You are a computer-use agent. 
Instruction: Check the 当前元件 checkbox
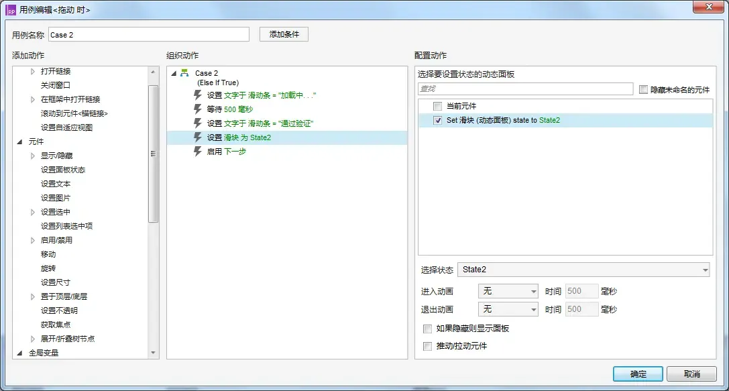click(x=437, y=107)
